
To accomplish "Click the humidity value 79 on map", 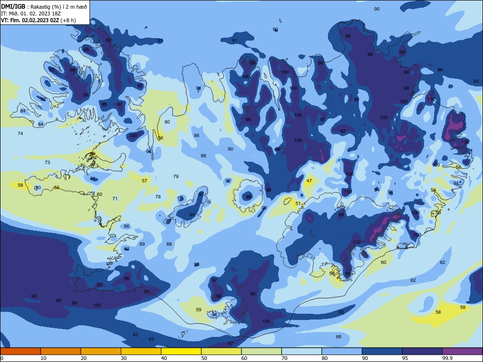I will (176, 176).
